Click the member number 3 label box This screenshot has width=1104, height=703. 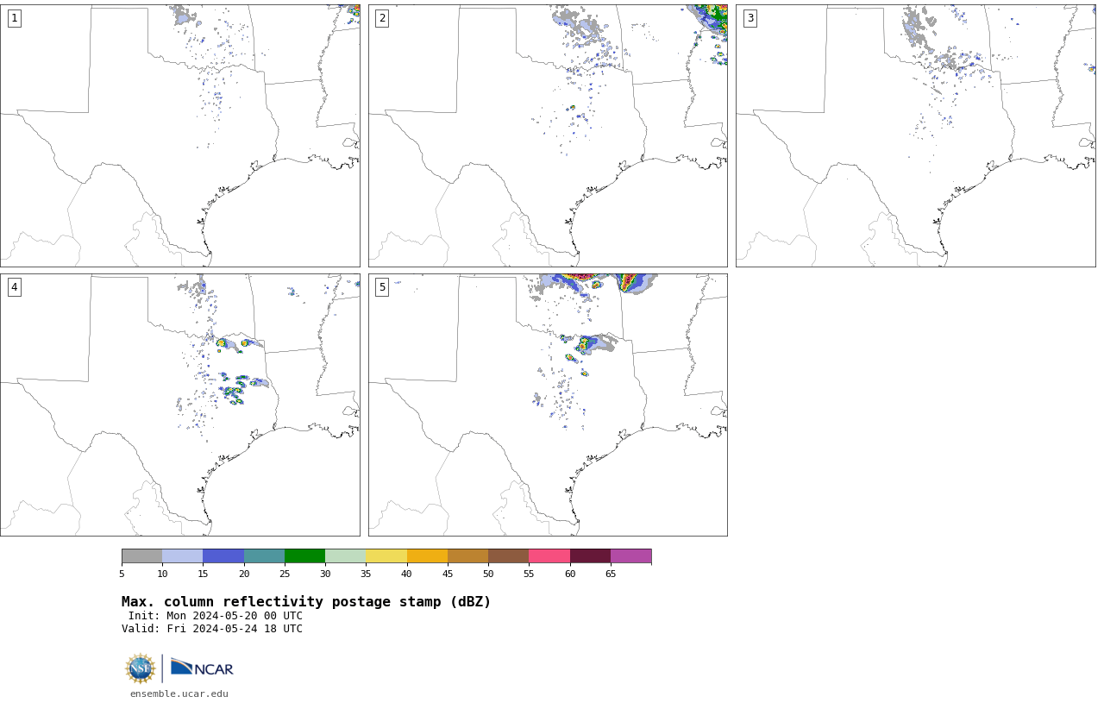pos(750,18)
